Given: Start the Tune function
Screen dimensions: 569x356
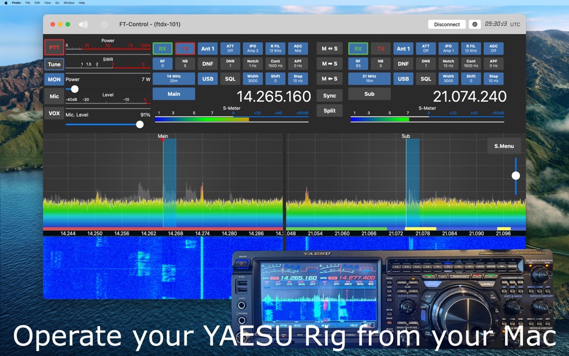Looking at the screenshot, I should [x=54, y=64].
